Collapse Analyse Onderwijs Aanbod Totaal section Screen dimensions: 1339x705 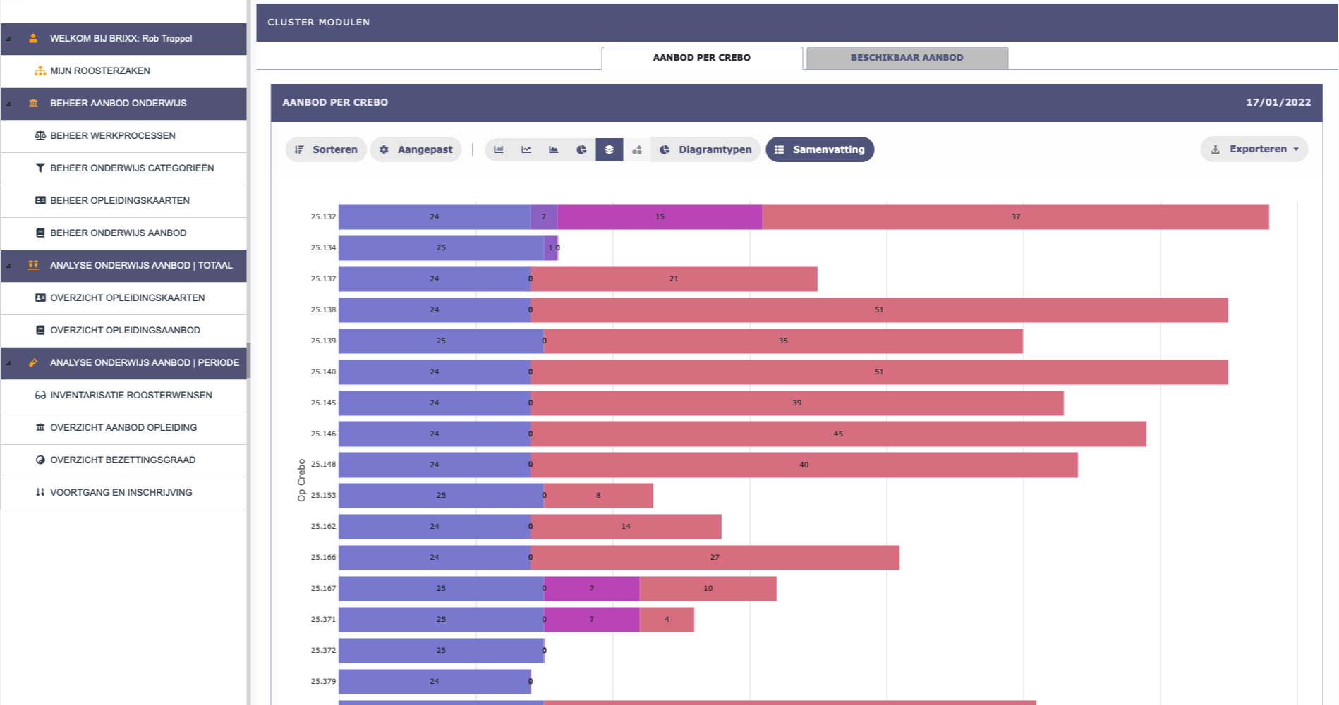[8, 266]
